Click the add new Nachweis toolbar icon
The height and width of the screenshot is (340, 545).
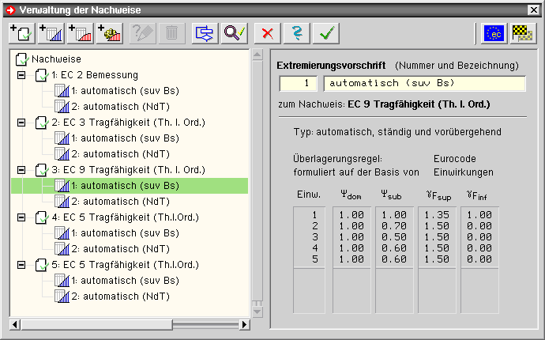(20, 33)
